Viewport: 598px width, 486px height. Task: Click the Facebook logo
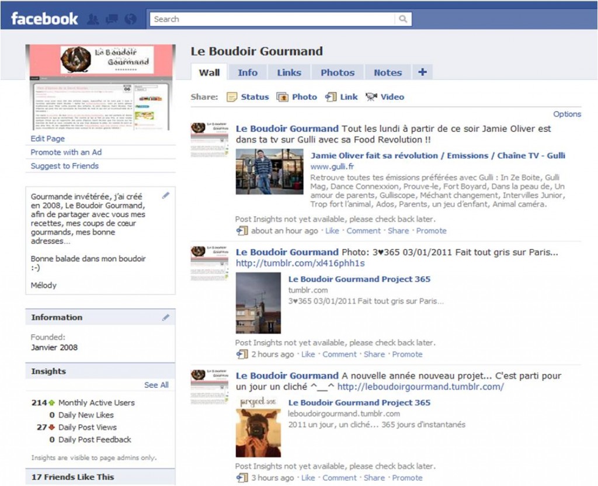coord(44,19)
